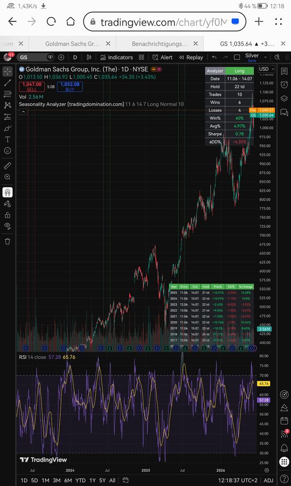Toggle magnet mode for drawings
Screen dimensions: 291x486
(7, 192)
